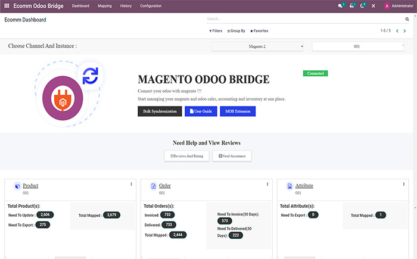The width and height of the screenshot is (417, 259).
Task: Click the Invoiced 733 badge
Action: point(167,214)
